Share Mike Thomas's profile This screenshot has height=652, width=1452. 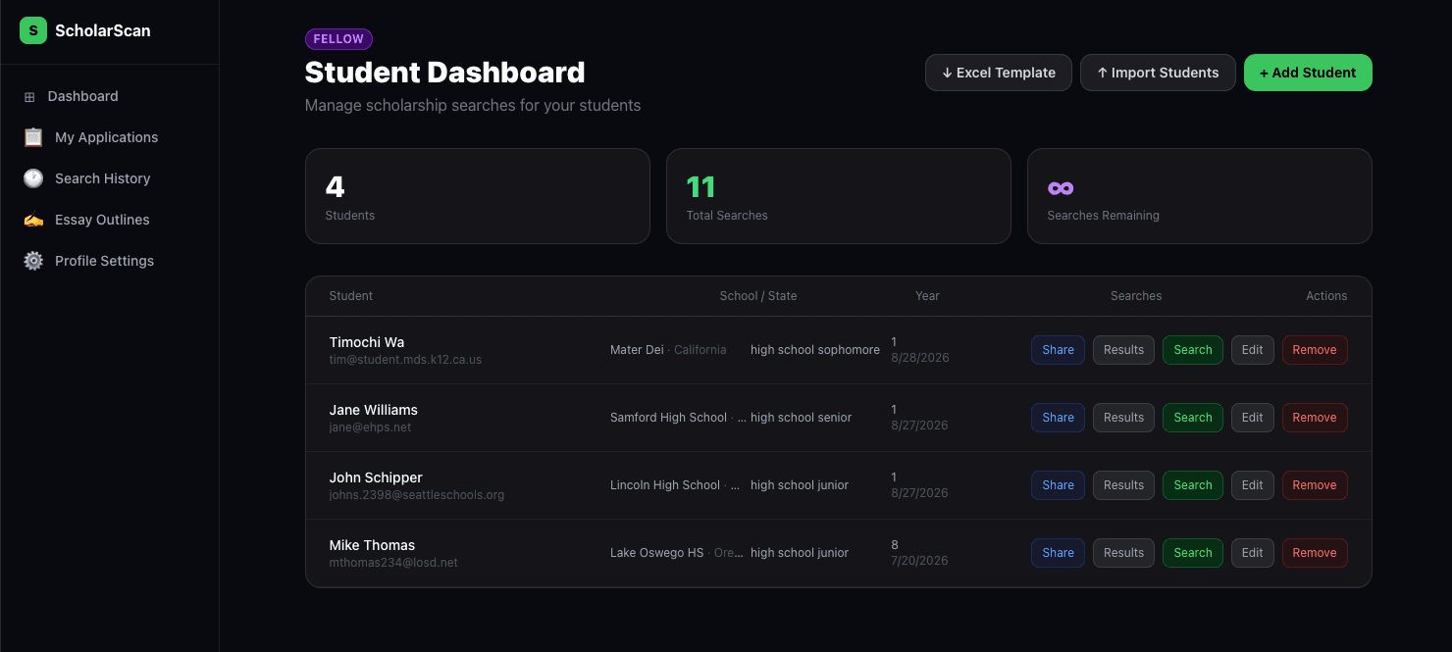click(x=1058, y=553)
